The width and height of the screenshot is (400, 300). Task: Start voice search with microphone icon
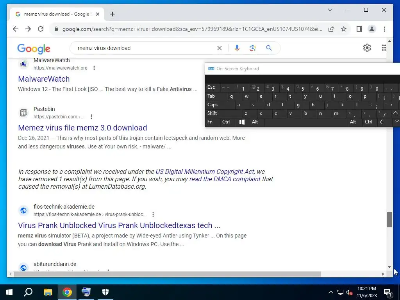click(x=237, y=48)
